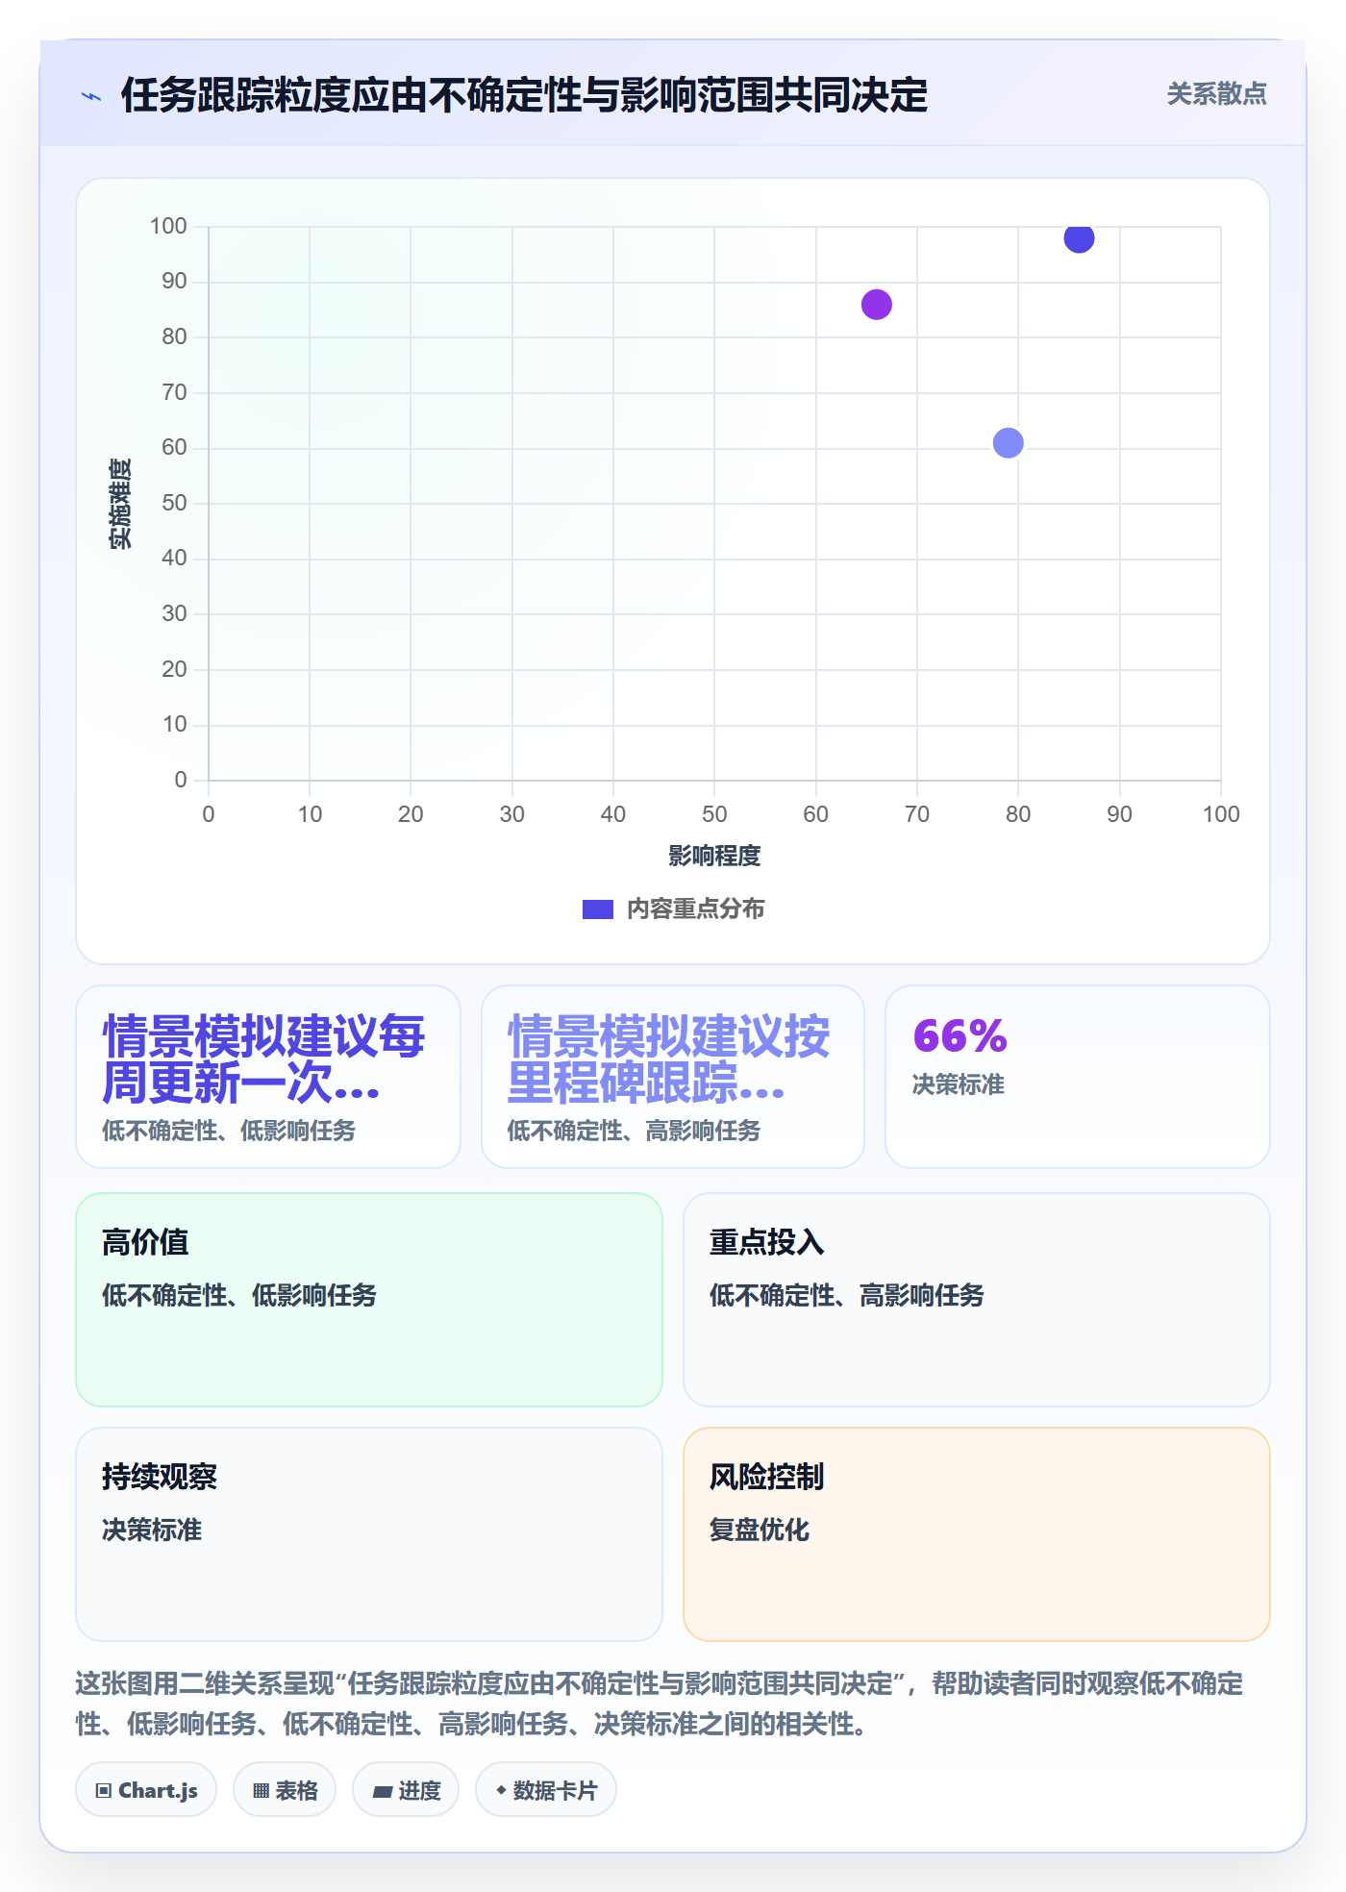Click the chart title 任务跟踪粒度应由不确定性与影响范围共同决定
Screen dimensions: 1346x1892
pos(524,95)
